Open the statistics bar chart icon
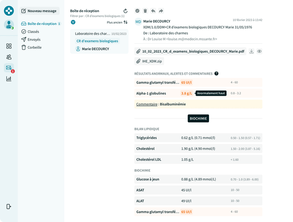The image size is (293, 222). click(9, 79)
